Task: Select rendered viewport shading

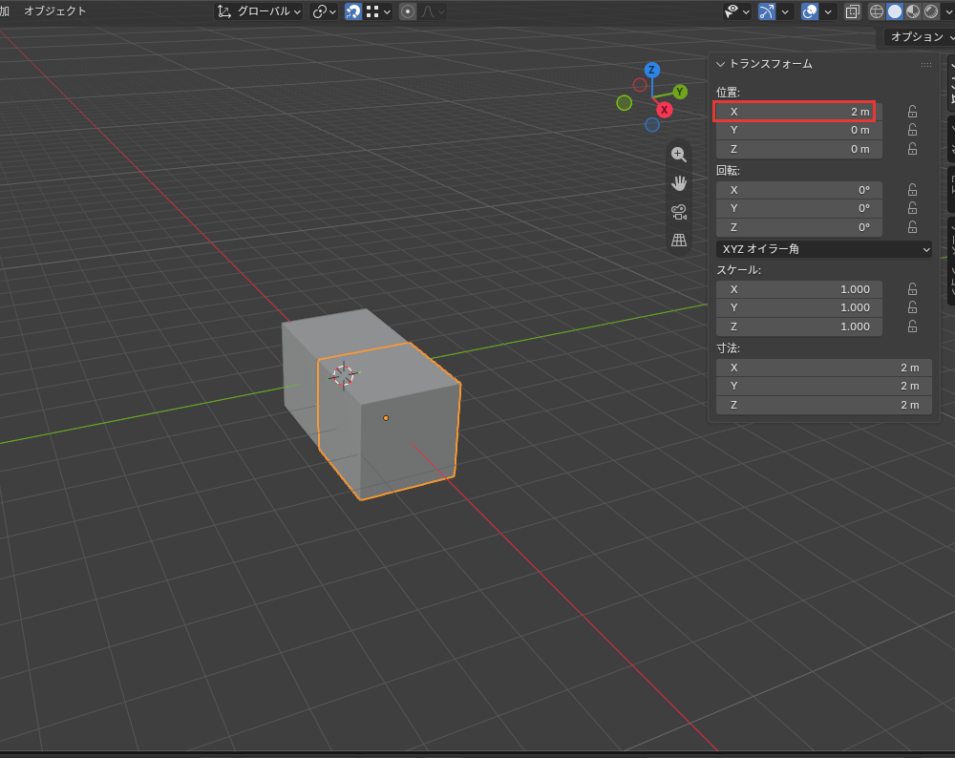Action: (x=931, y=11)
